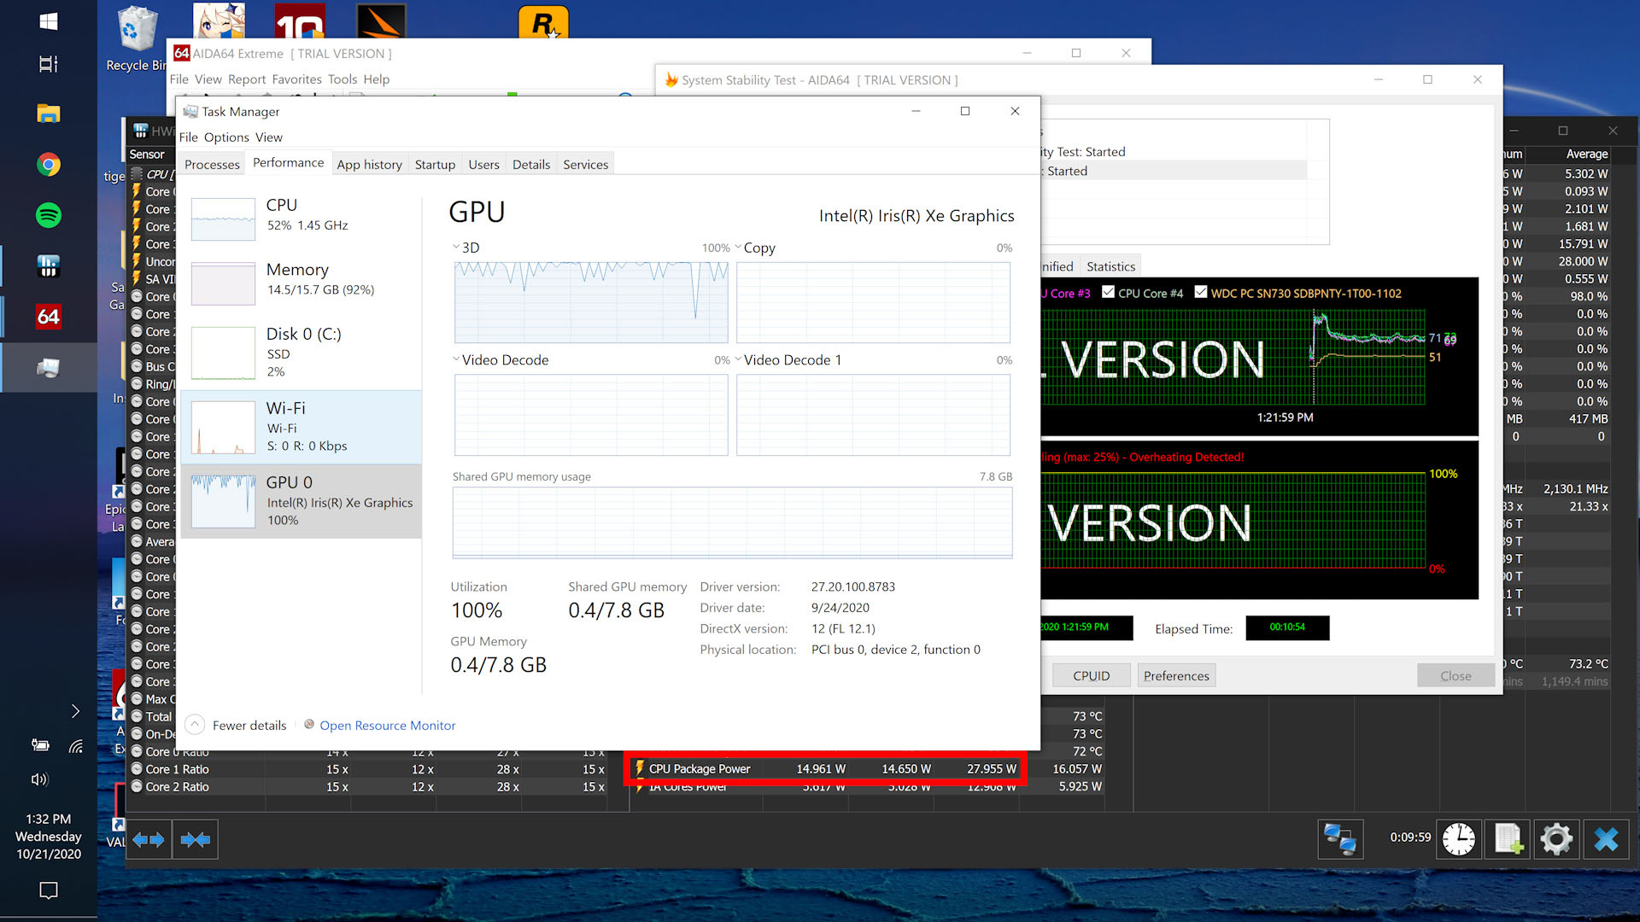Open AIDA64 Favorites menu
Screen dimensions: 1640x922
[x=296, y=79]
